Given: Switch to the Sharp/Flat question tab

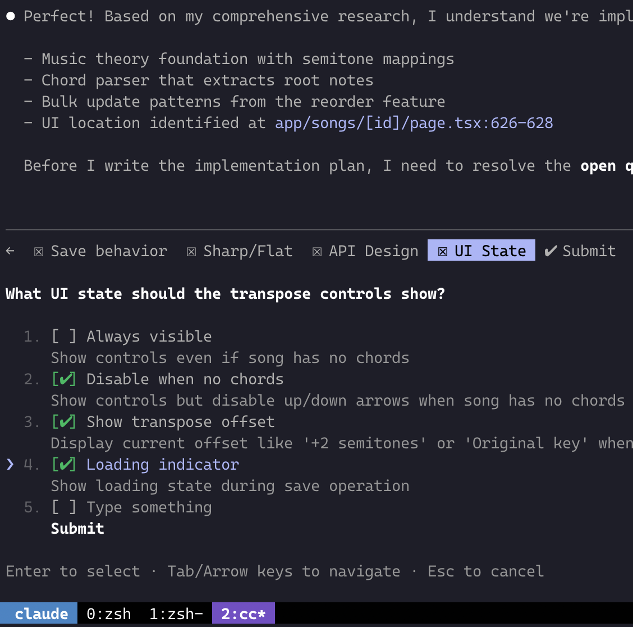Looking at the screenshot, I should [247, 251].
